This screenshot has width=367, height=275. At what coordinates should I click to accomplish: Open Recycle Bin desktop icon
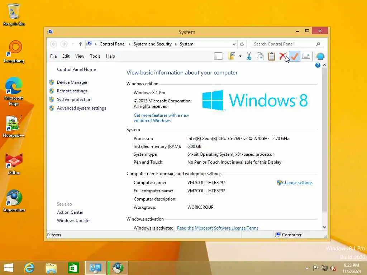pos(14,14)
